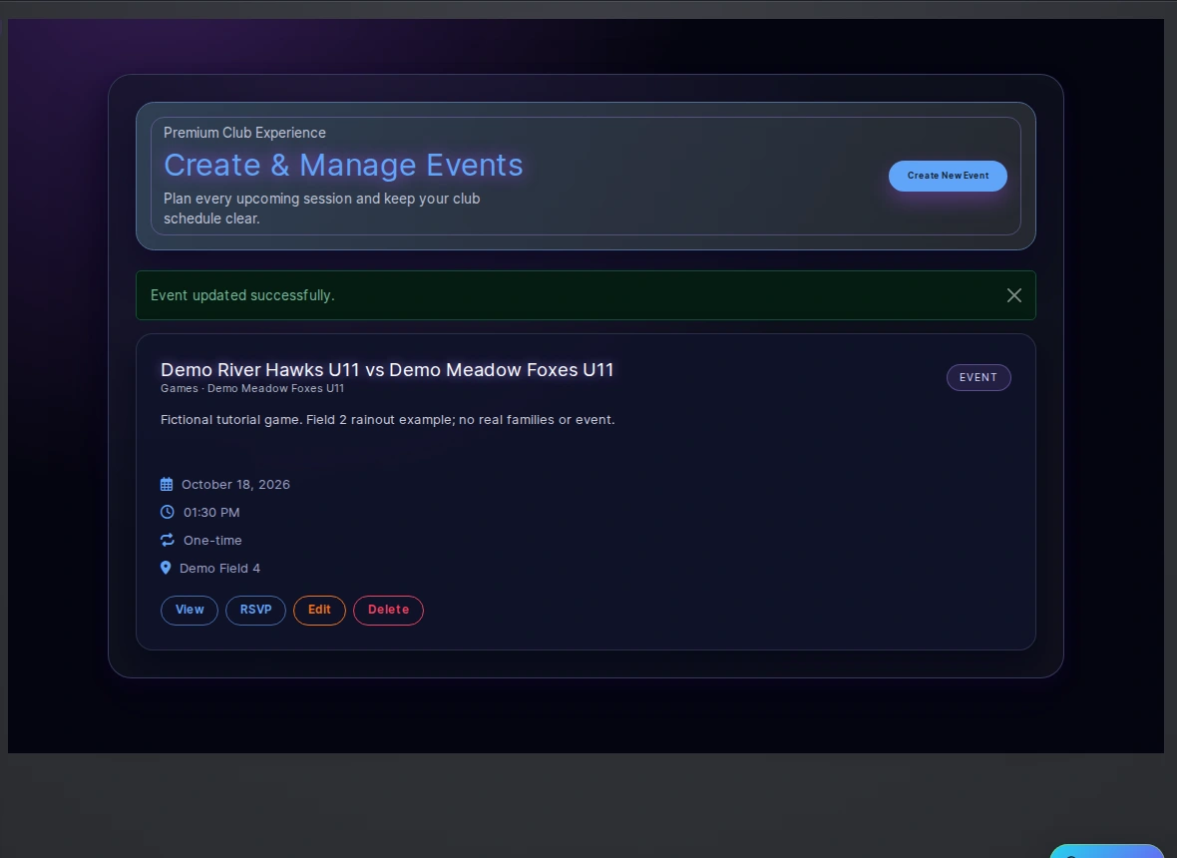
Task: Click the clock icon next to 01:30 PM
Action: click(168, 512)
